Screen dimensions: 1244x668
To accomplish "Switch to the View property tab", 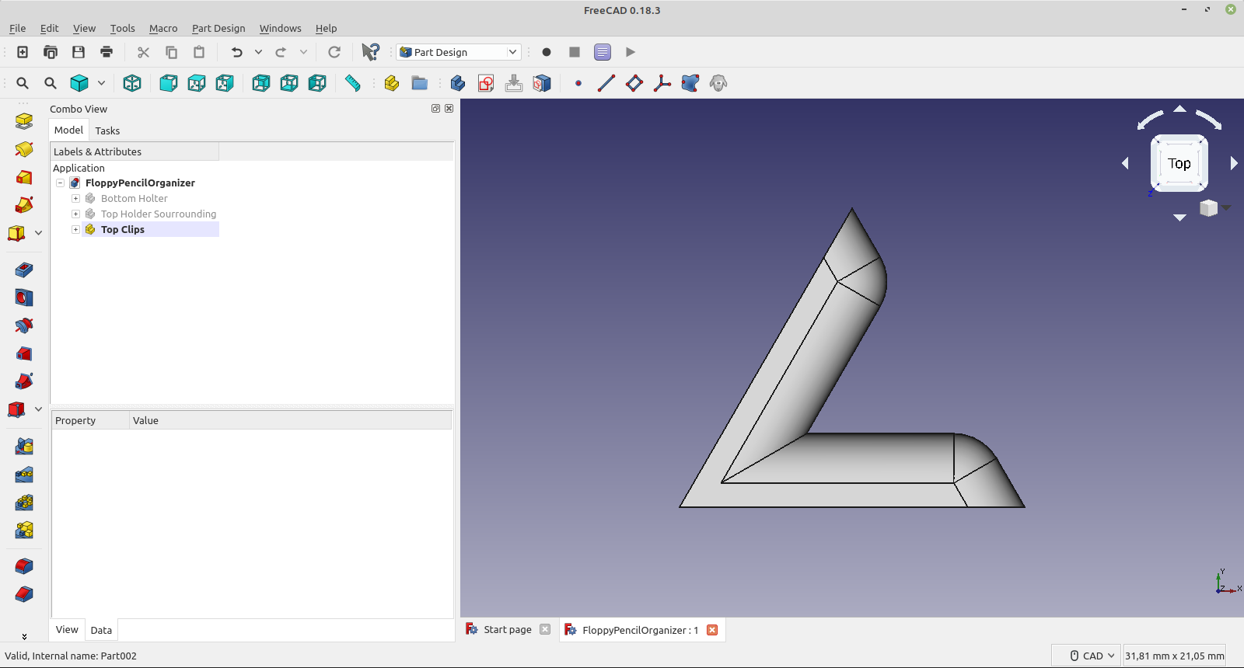I will (x=67, y=629).
